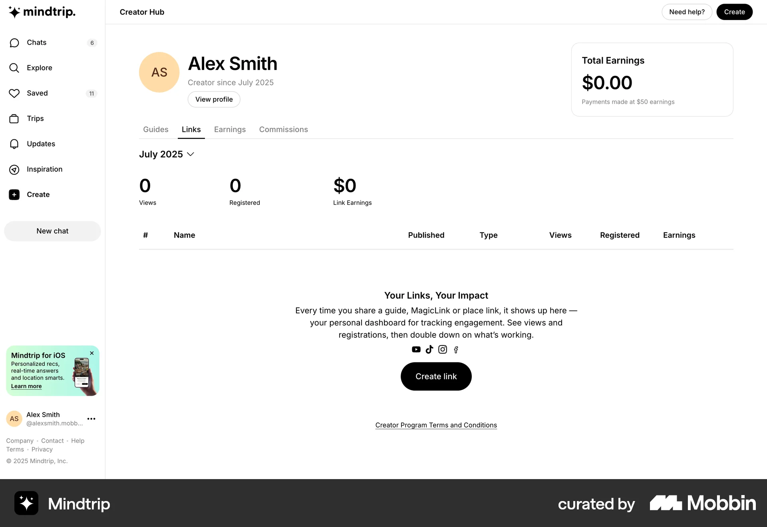Open Saved heart icon
767x527 pixels.
pyautogui.click(x=14, y=93)
